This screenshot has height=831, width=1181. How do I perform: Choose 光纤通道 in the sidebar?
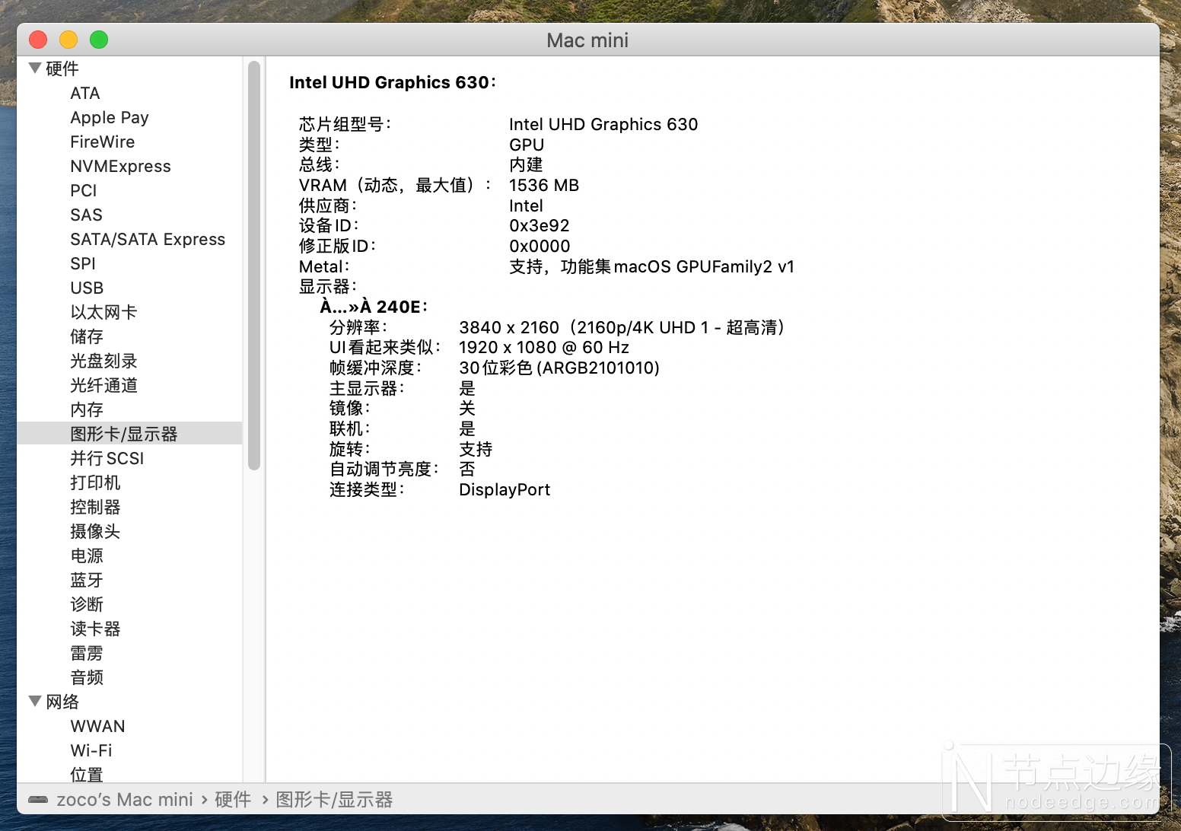(x=103, y=385)
